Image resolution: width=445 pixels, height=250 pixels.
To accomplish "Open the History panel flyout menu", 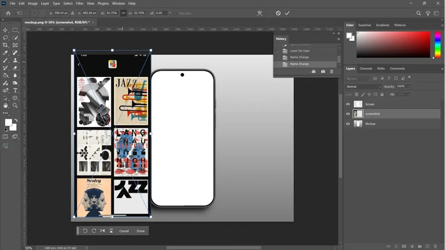I will point(339,39).
